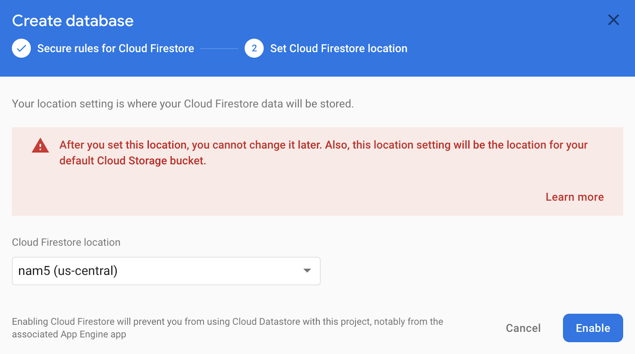This screenshot has width=635, height=354.
Task: Go to Secure rules for Cloud Firestore step
Action: click(115, 48)
